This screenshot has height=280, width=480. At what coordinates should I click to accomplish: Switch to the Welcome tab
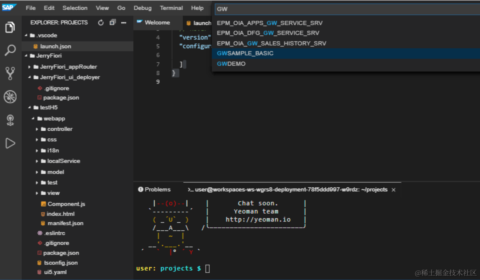point(157,22)
